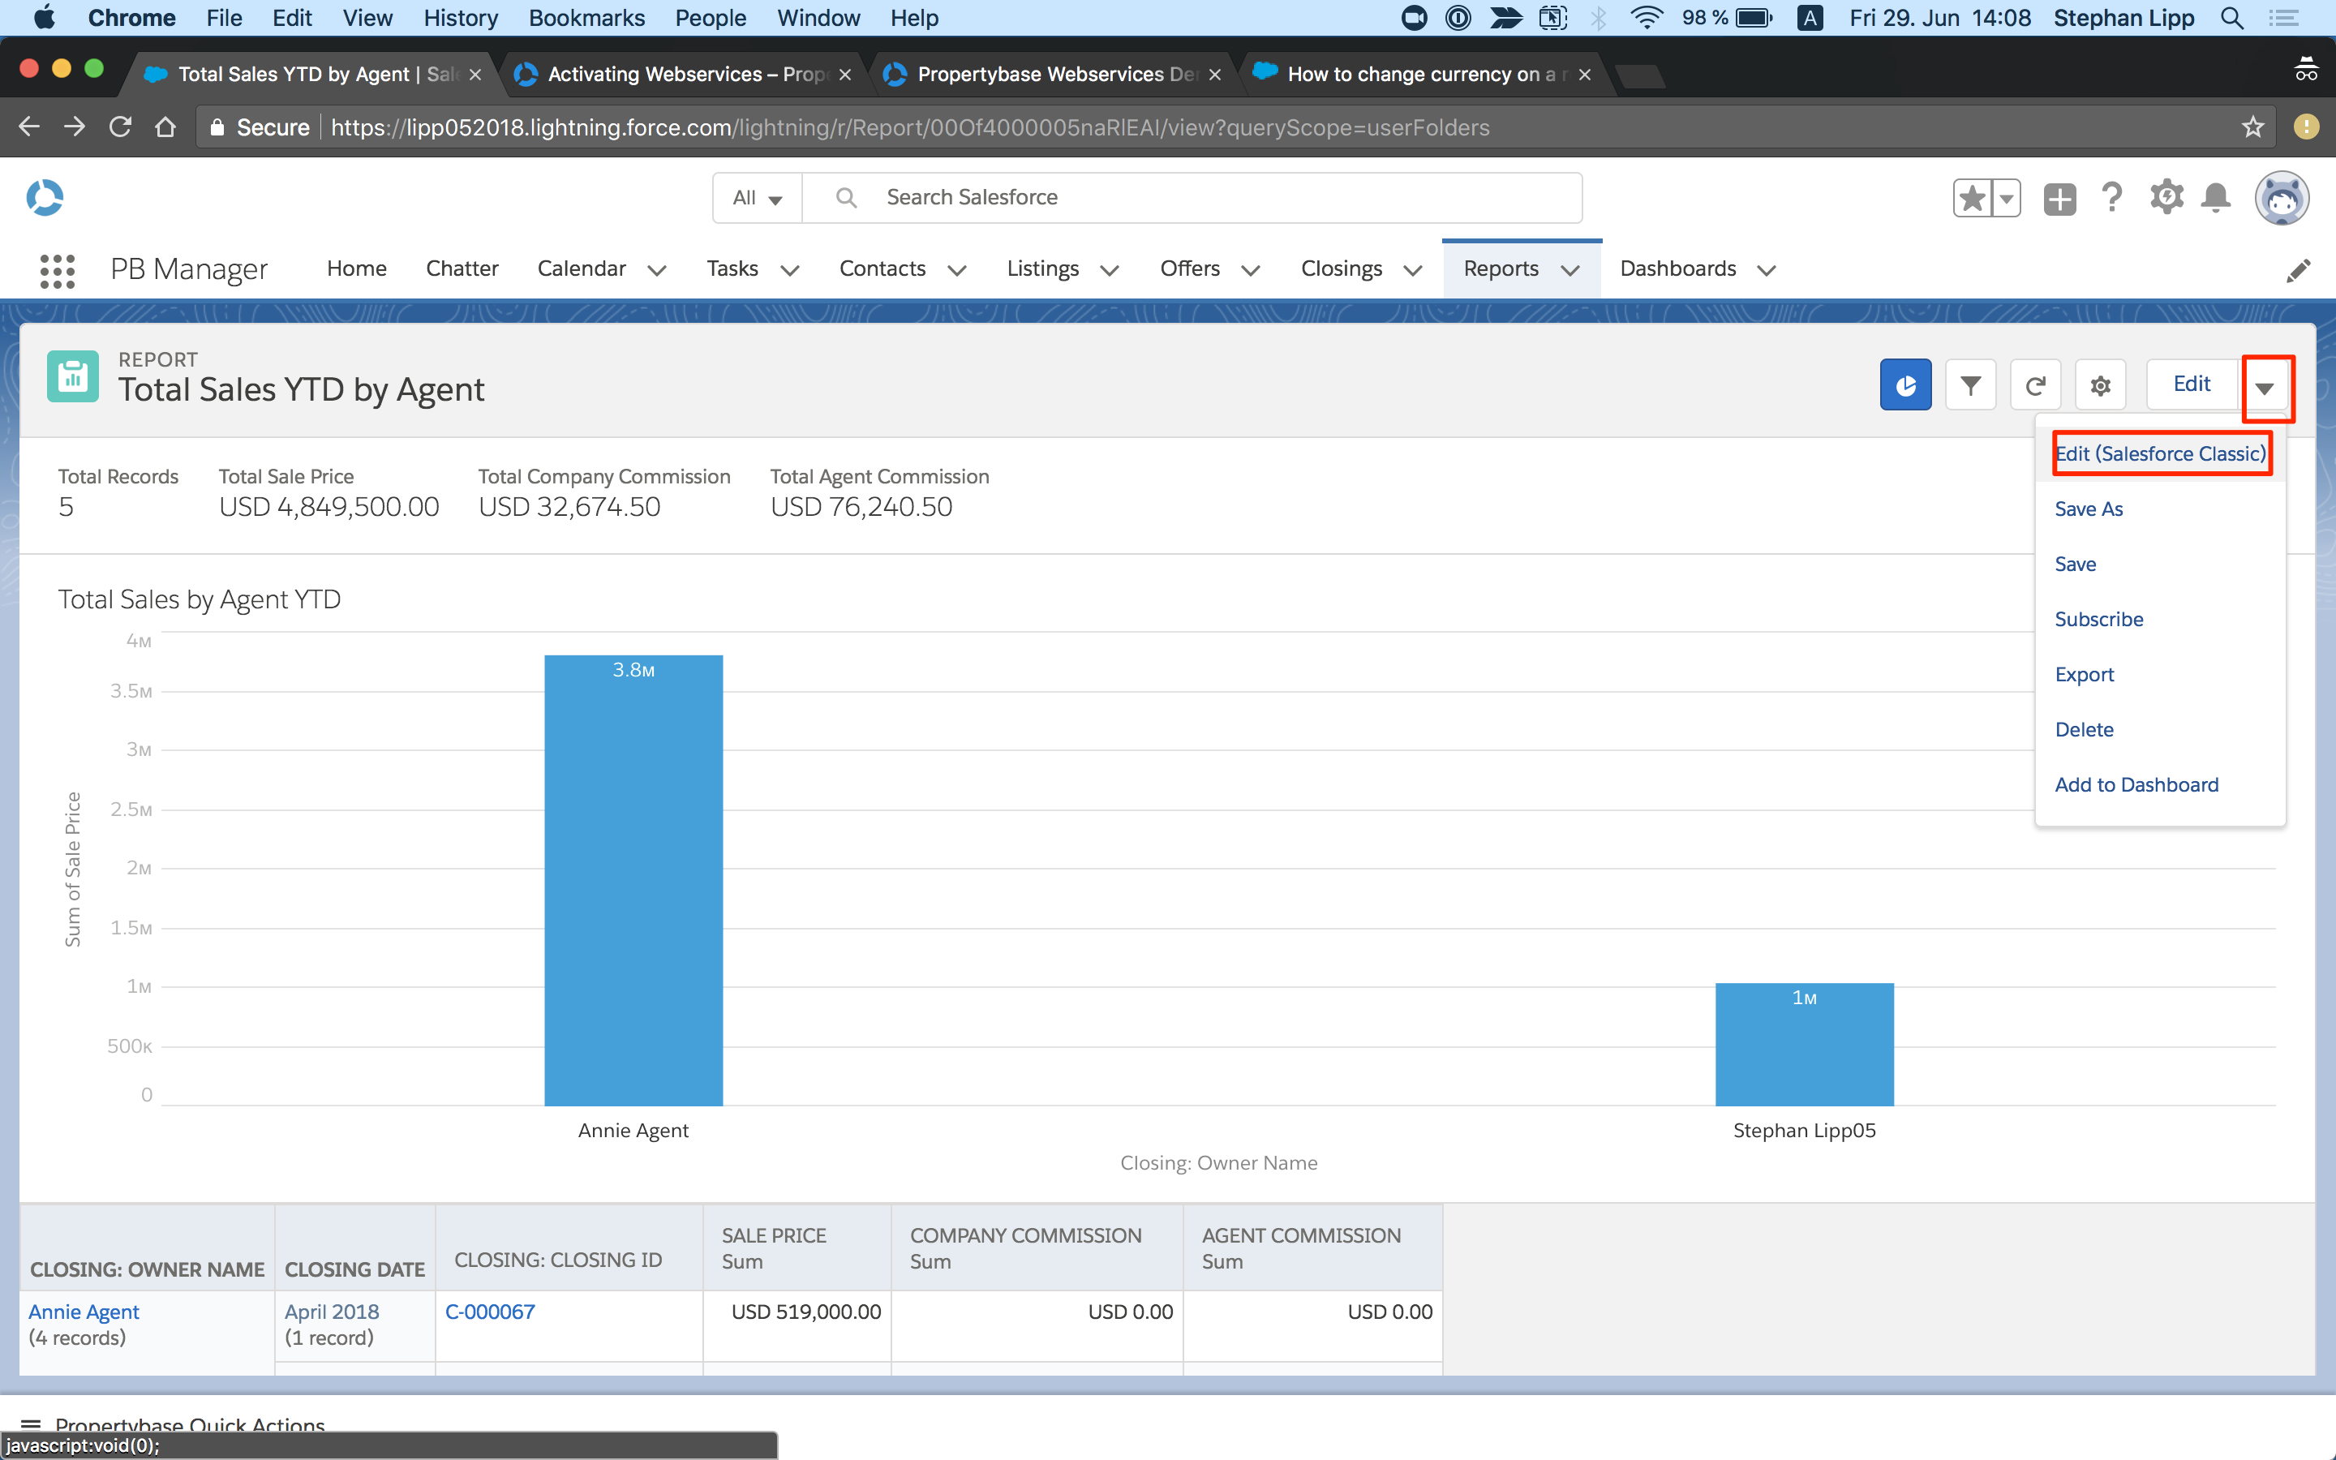Click the Chrome home button
The height and width of the screenshot is (1460, 2336).
(x=166, y=127)
